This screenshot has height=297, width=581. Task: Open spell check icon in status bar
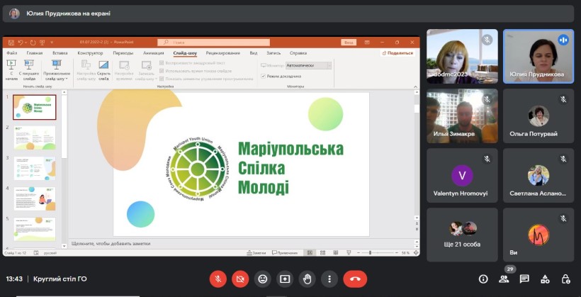point(36,253)
